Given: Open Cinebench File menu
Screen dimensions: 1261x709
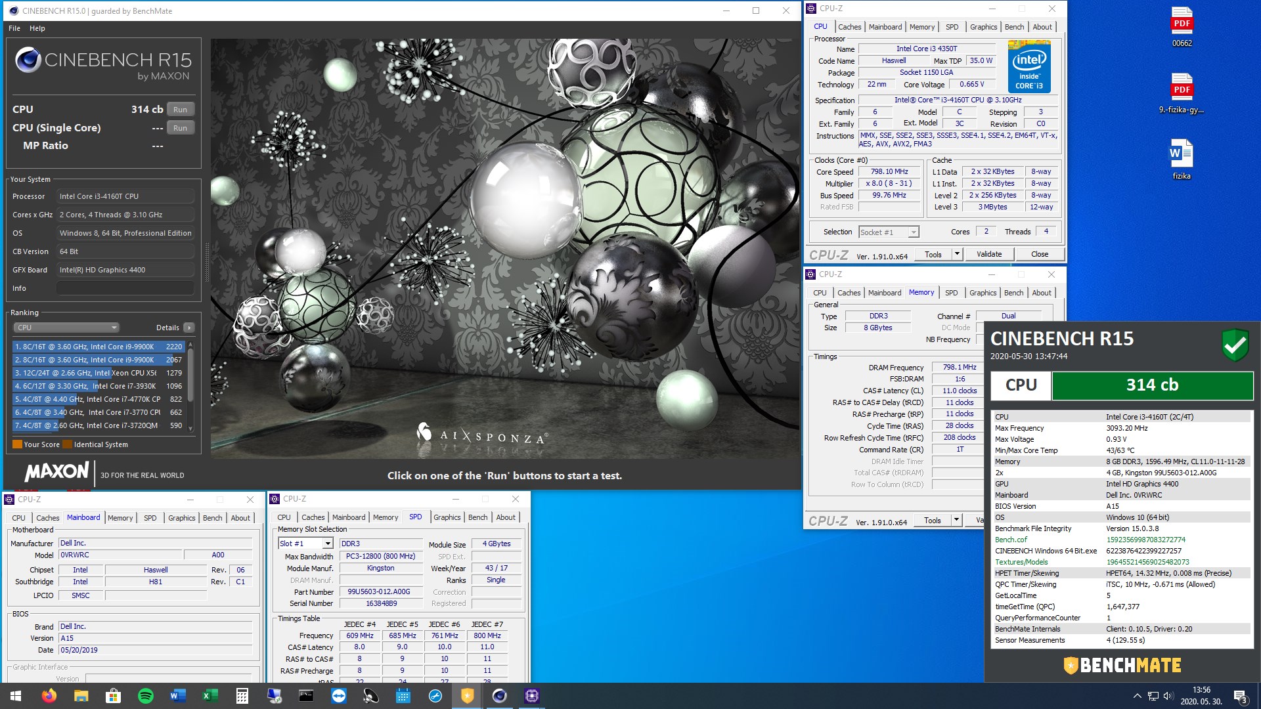Looking at the screenshot, I should pos(14,28).
